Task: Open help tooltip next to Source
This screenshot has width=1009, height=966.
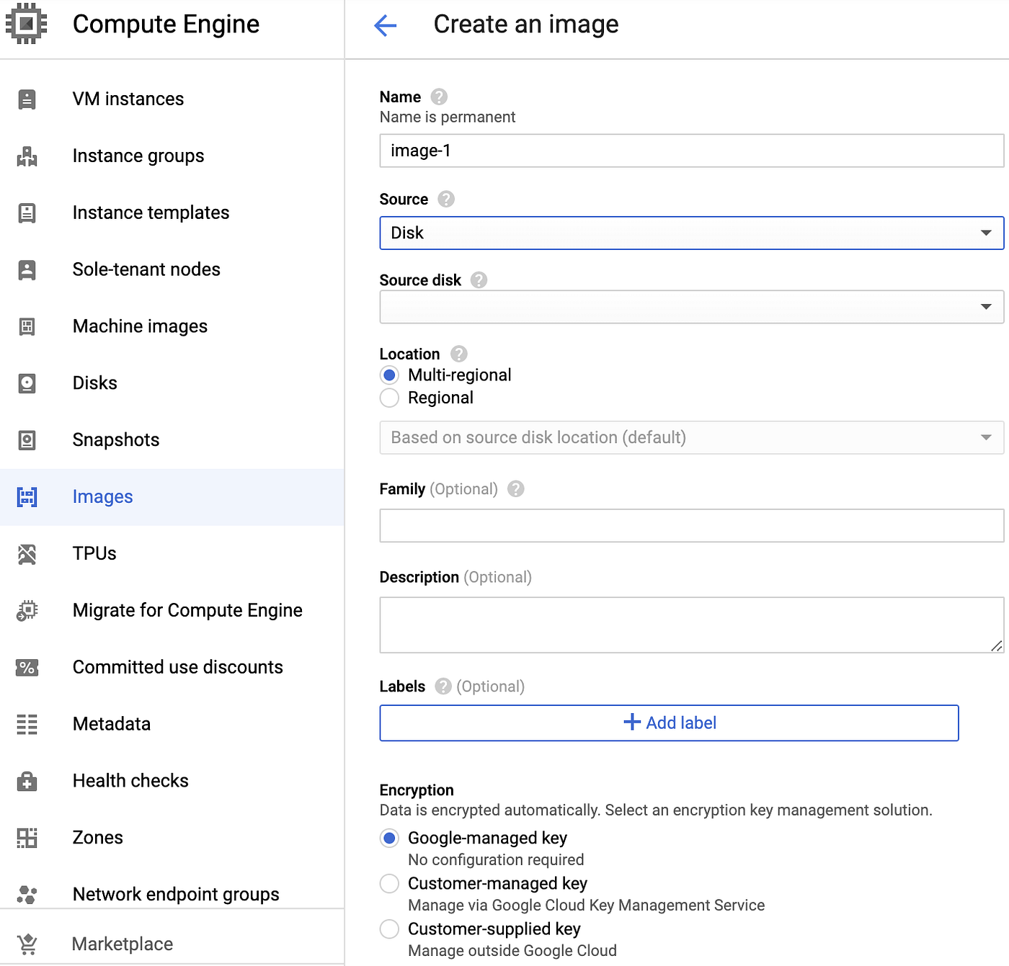Action: pos(446,199)
